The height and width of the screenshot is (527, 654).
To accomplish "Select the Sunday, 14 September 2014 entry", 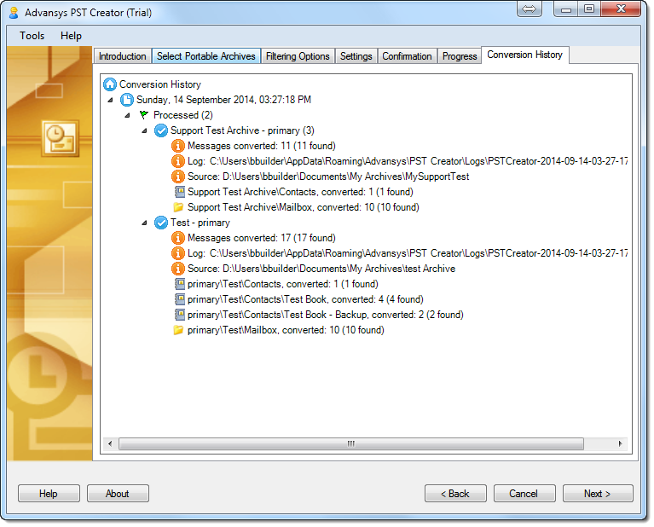I will click(x=223, y=100).
